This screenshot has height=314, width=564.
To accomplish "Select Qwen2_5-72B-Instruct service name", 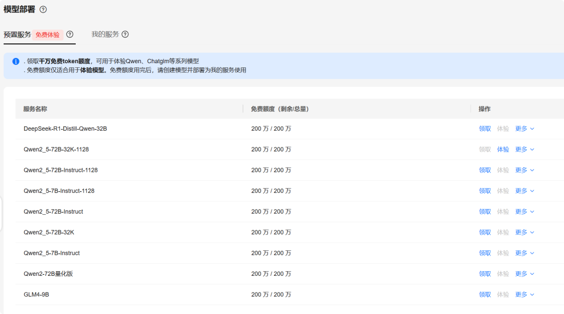I will [53, 212].
